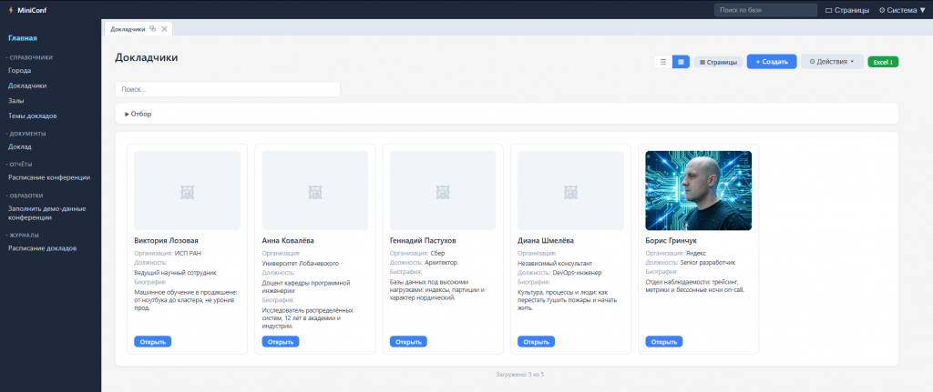Click the name Геннадий Пастухов
Screen dimensions: 933x392
point(423,241)
